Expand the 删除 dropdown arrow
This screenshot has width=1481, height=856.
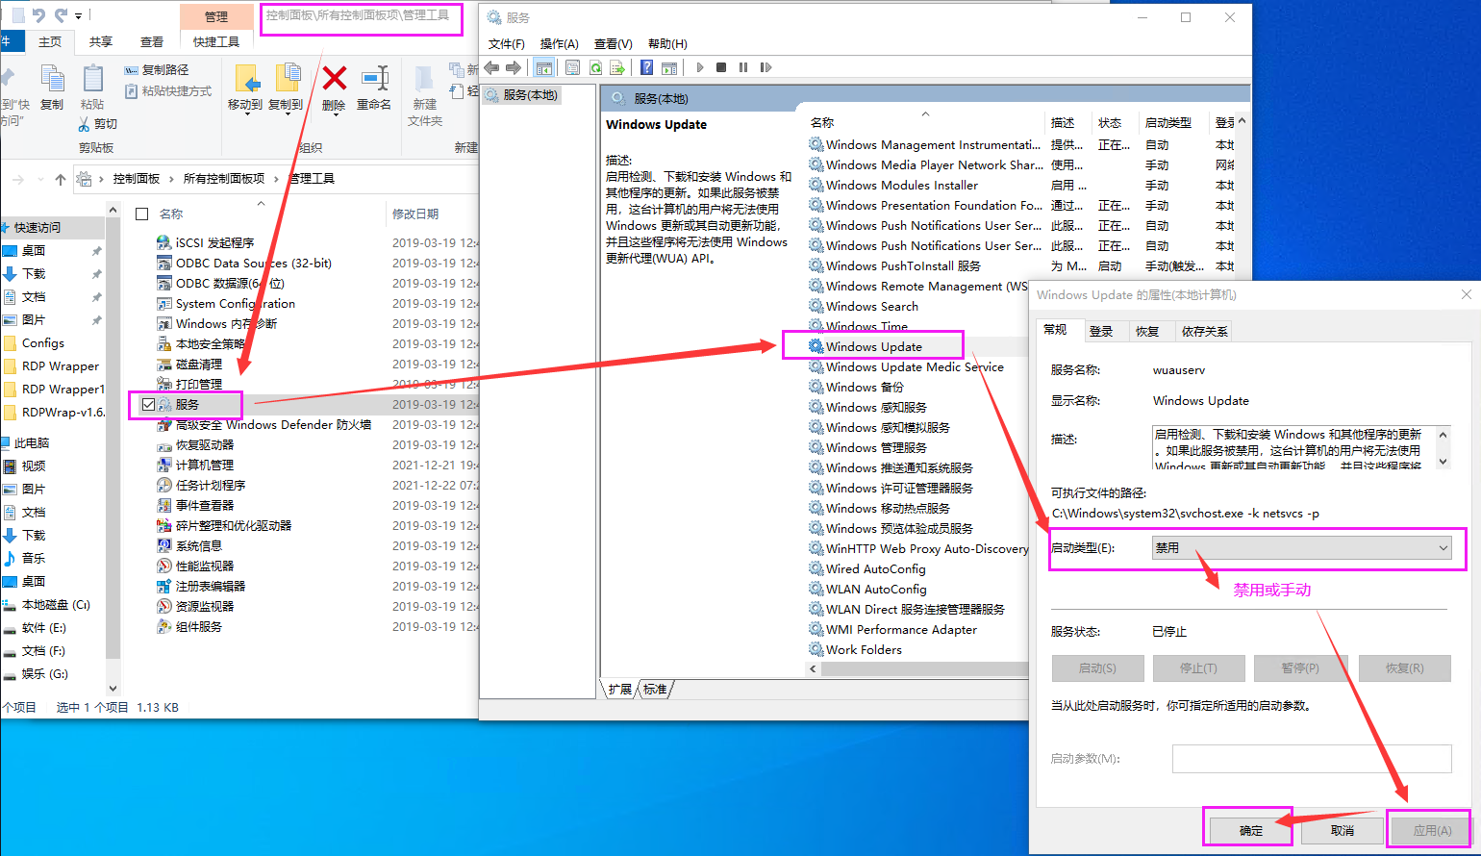335,114
